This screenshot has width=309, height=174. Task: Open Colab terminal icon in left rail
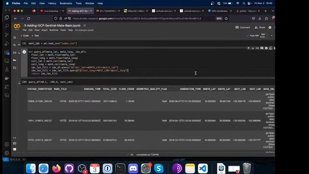pos(14,149)
